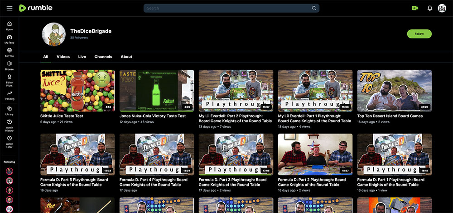Open third followed channel avatar in sidebar
The width and height of the screenshot is (453, 213).
click(x=10, y=190)
